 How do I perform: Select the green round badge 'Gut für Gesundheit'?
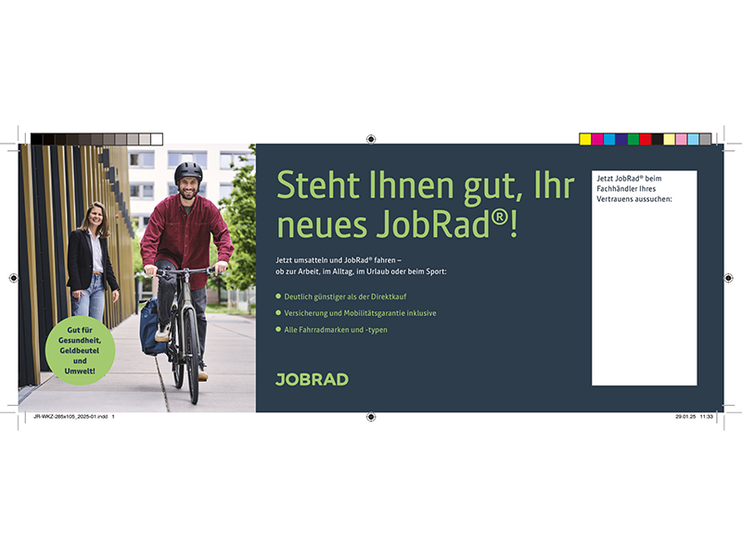(80, 351)
